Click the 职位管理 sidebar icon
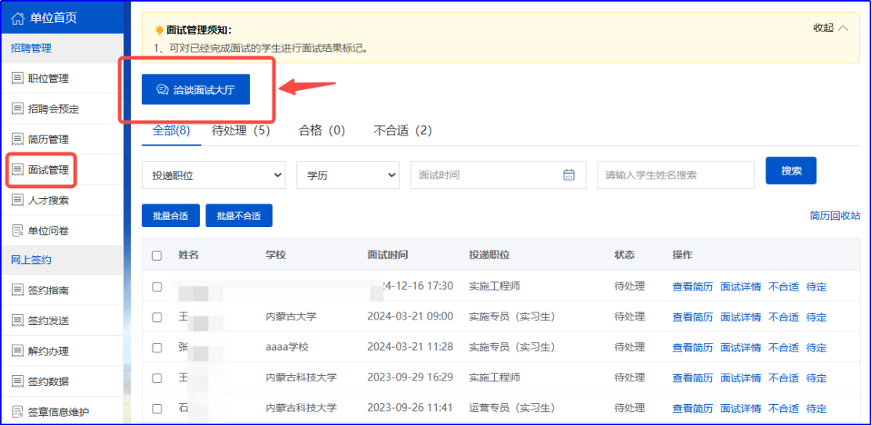The height and width of the screenshot is (426, 872). 17,78
